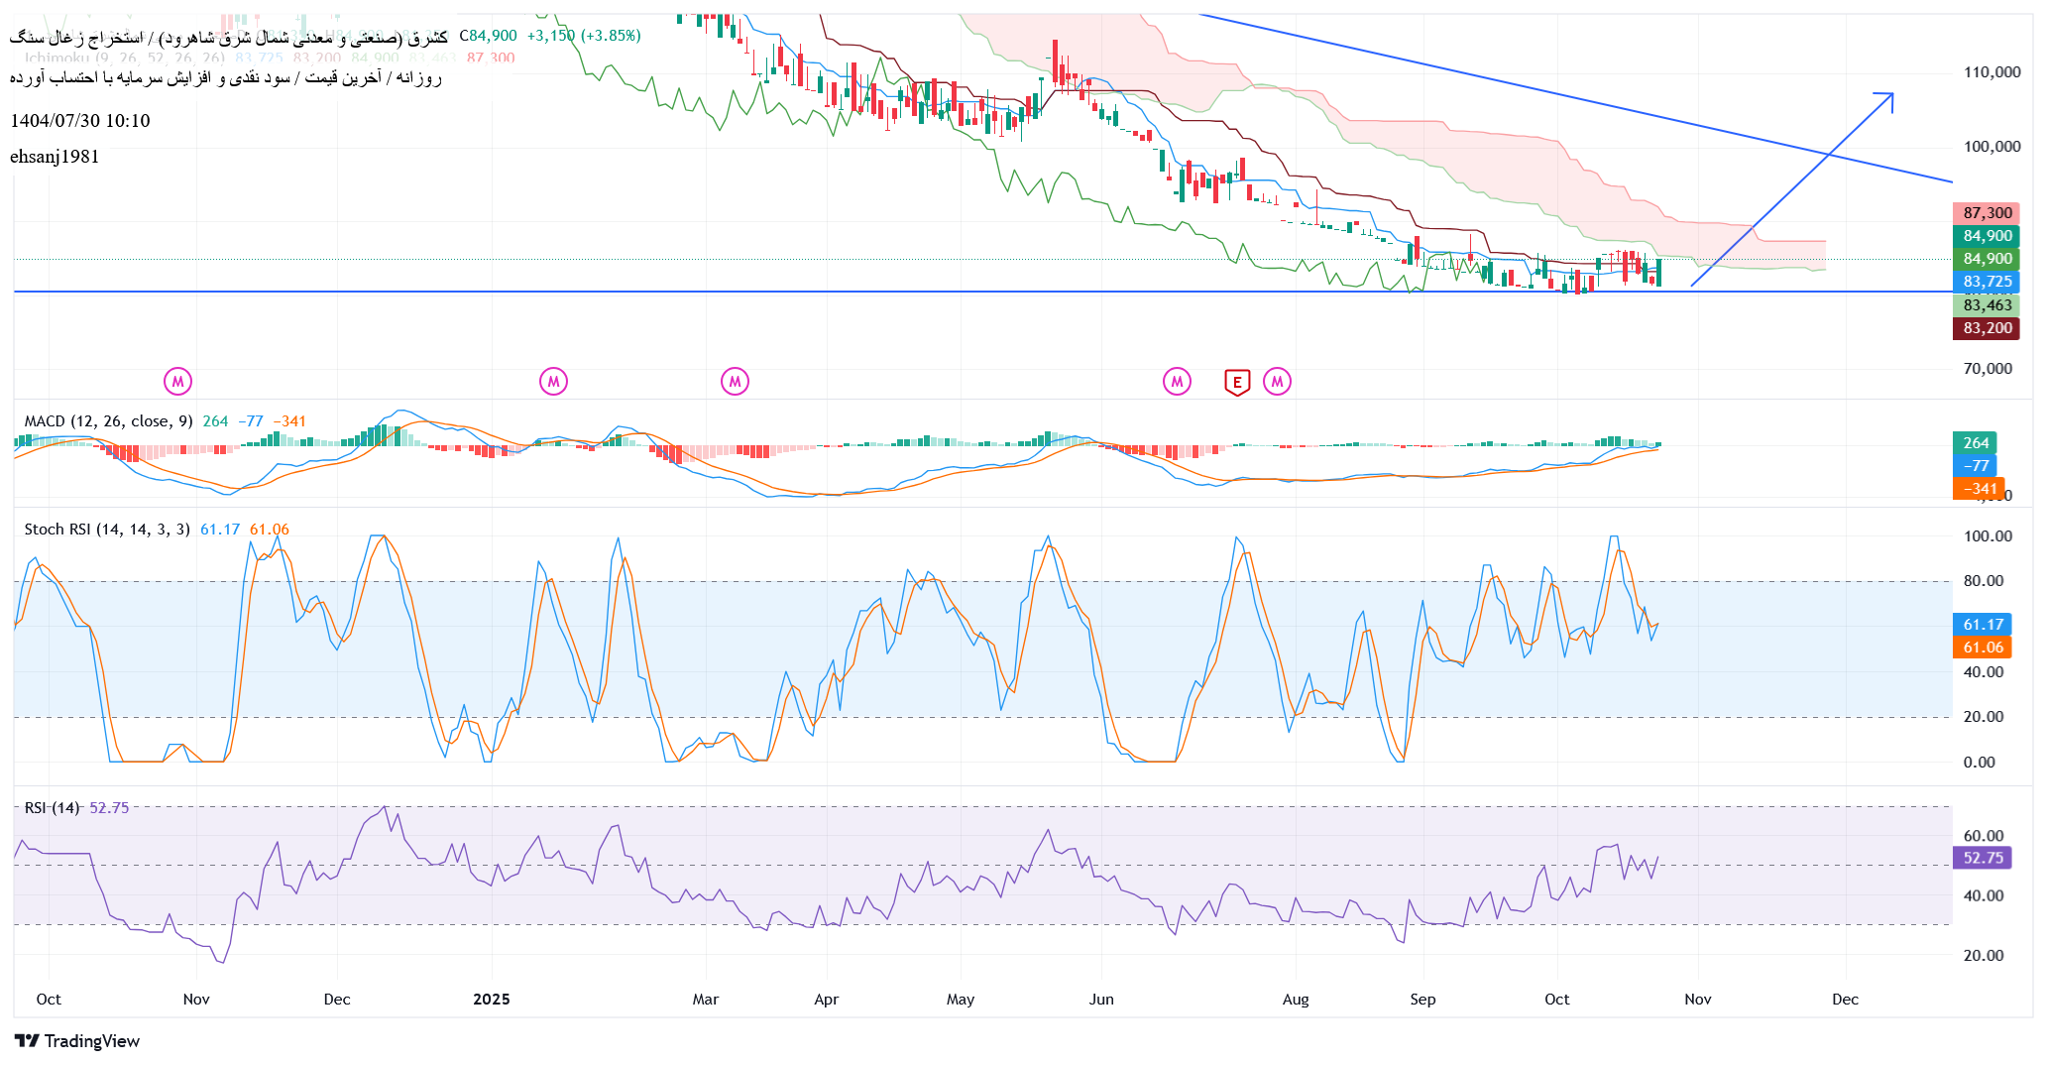The image size is (2047, 1065).
Task: Click the M marker above the 2025 label
Action: [553, 381]
